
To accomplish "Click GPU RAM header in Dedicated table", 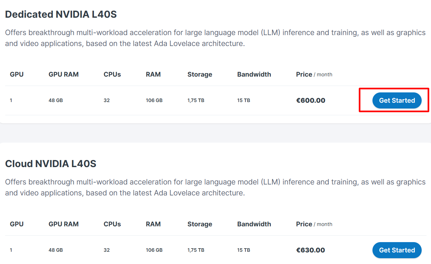I will 64,74.
